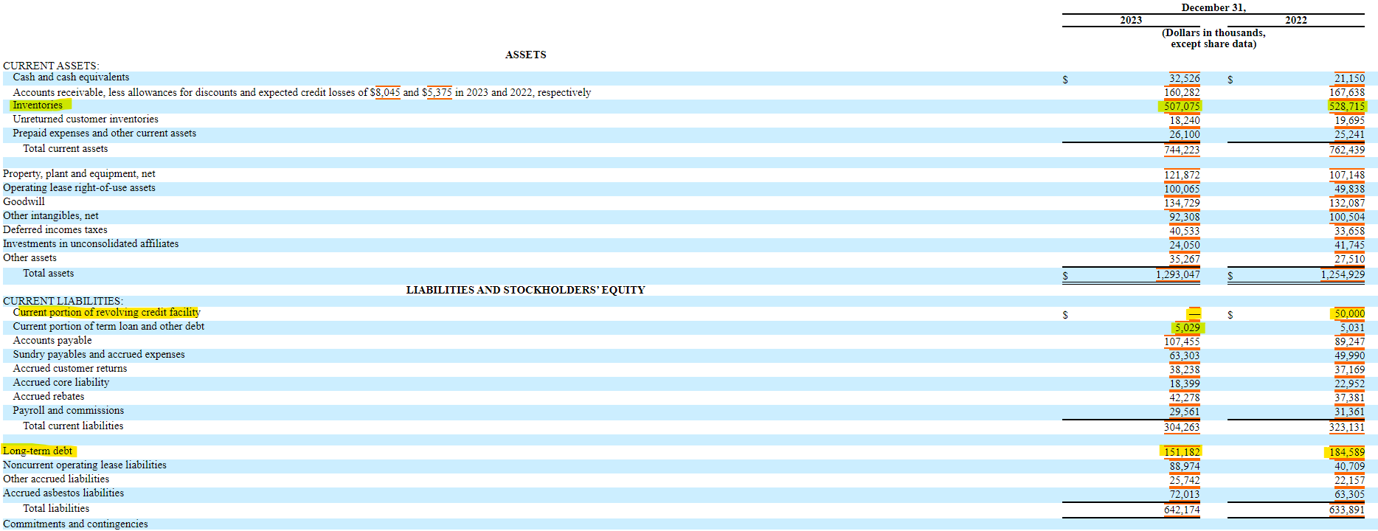The image size is (1378, 531).
Task: Select highlighted revolving credit value 50,000
Action: pos(1349,313)
